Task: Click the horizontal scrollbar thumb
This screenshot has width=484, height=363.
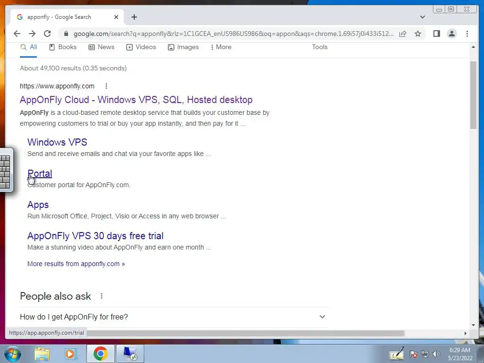Action: point(245,333)
